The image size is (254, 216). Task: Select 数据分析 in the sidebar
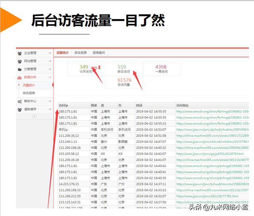pos(35,77)
